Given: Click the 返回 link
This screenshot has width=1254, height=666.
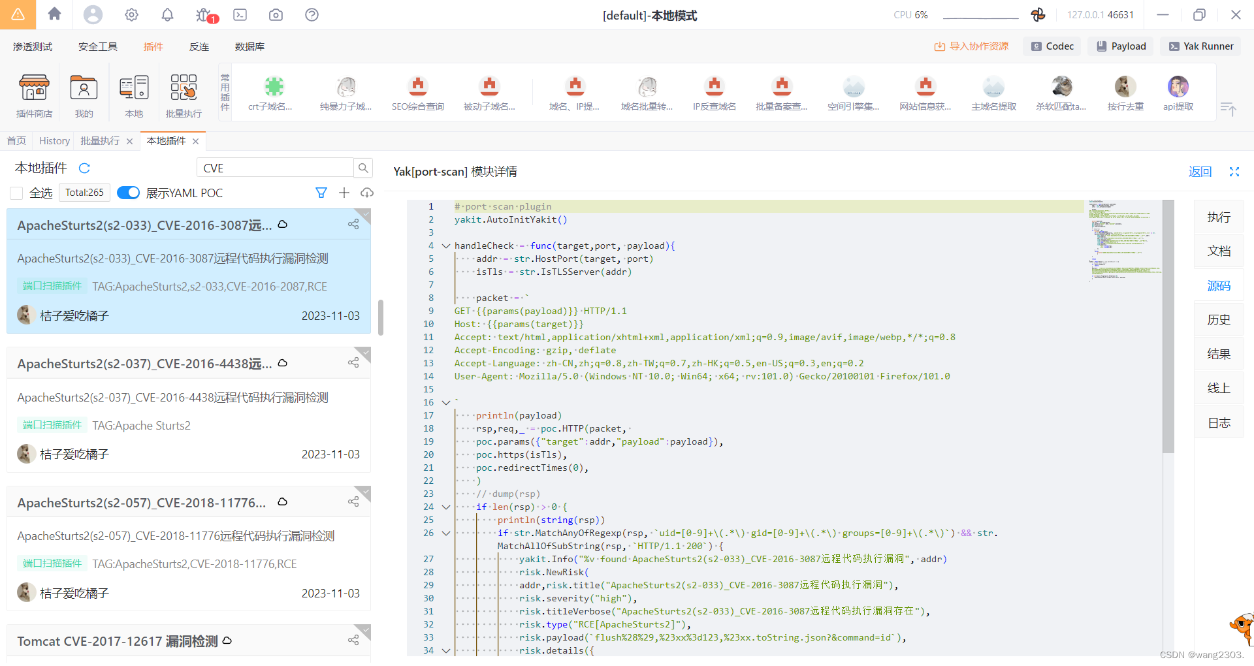Looking at the screenshot, I should pos(1200,172).
